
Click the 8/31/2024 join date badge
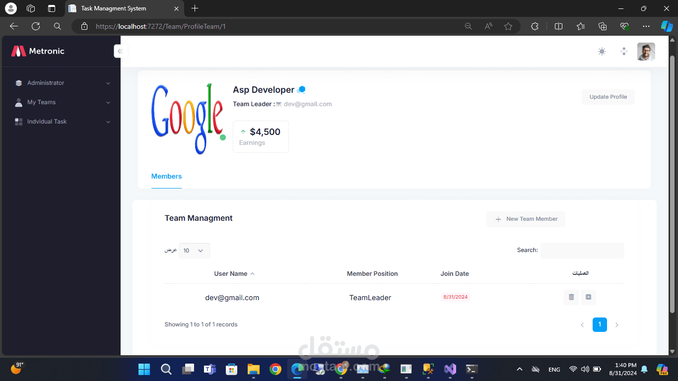click(455, 297)
